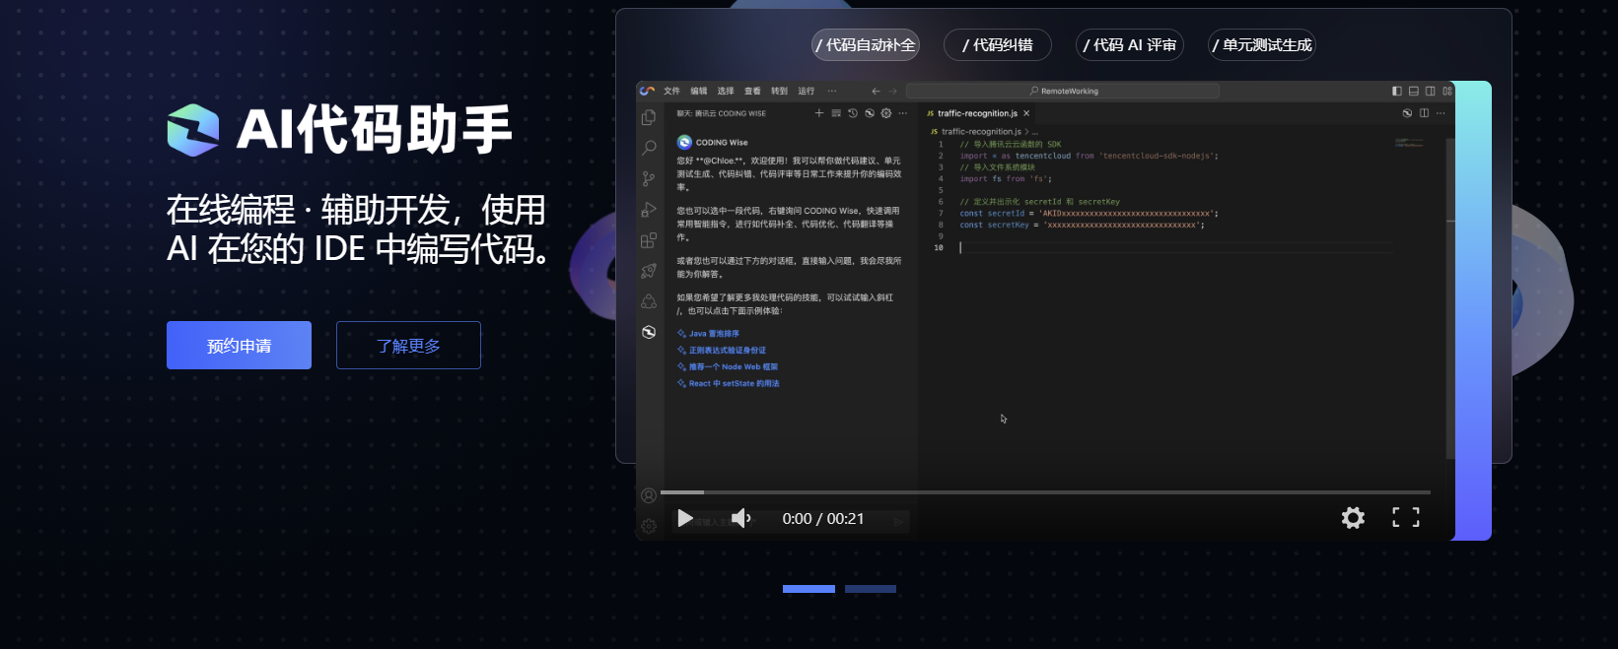Open chat panel settings gear icon
The height and width of the screenshot is (649, 1618).
(886, 113)
